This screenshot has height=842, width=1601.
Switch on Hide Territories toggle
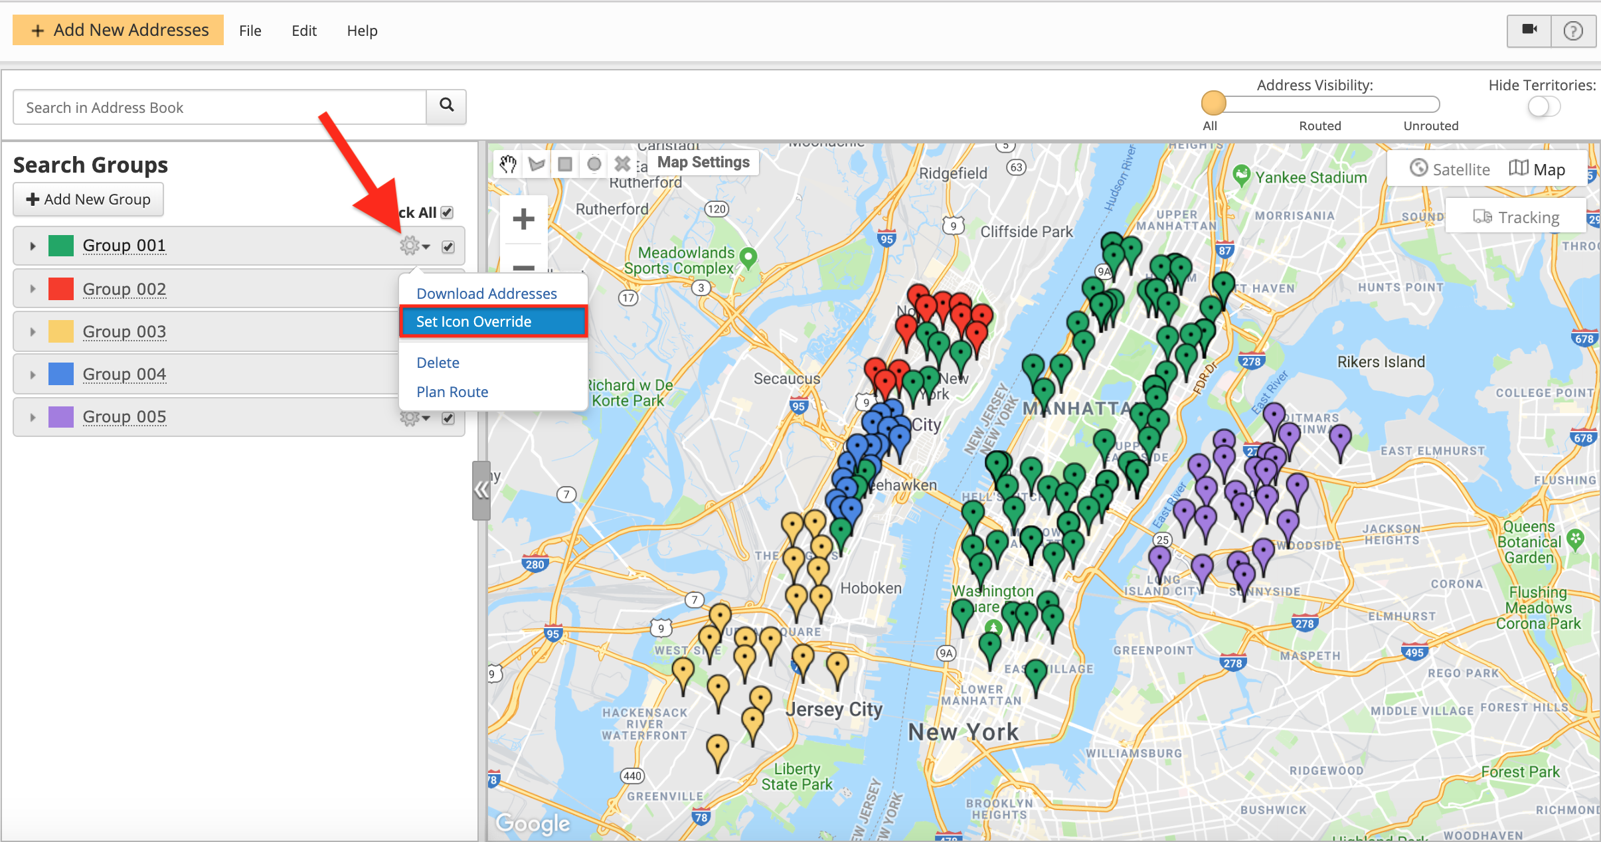1543,107
